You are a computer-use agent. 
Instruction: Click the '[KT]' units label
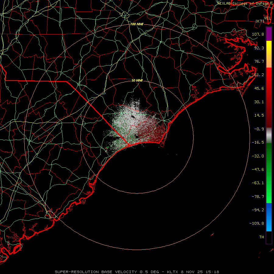point(260,21)
